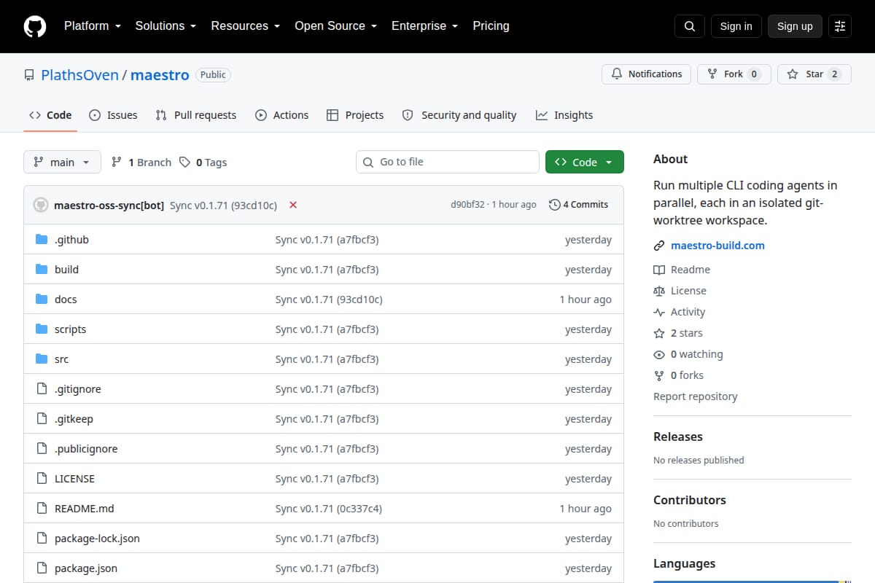Click the file icon for package-lock.json
Image resolution: width=875 pixels, height=583 pixels.
coord(42,539)
